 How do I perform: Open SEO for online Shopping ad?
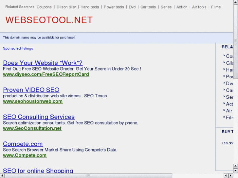tap(38, 170)
